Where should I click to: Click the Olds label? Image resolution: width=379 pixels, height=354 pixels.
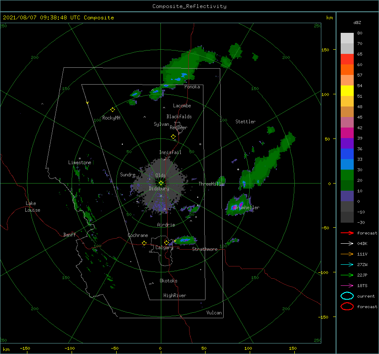[160, 175]
